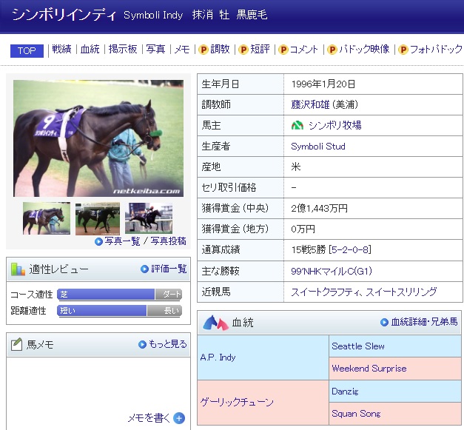
Task: Click the P icon before コメント
Action: tap(282, 50)
